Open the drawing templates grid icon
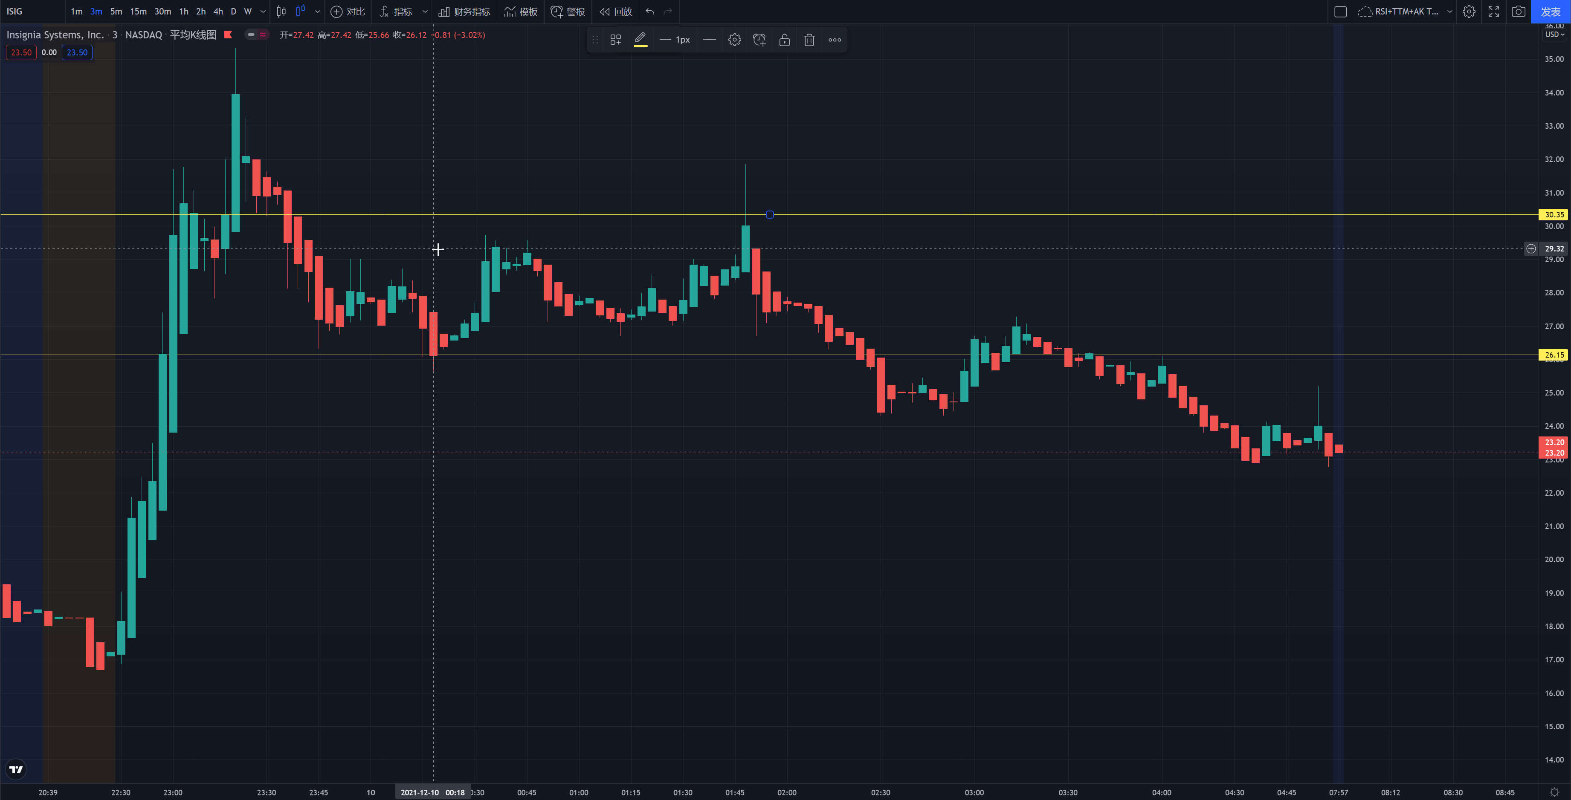Viewport: 1571px width, 800px height. point(616,40)
